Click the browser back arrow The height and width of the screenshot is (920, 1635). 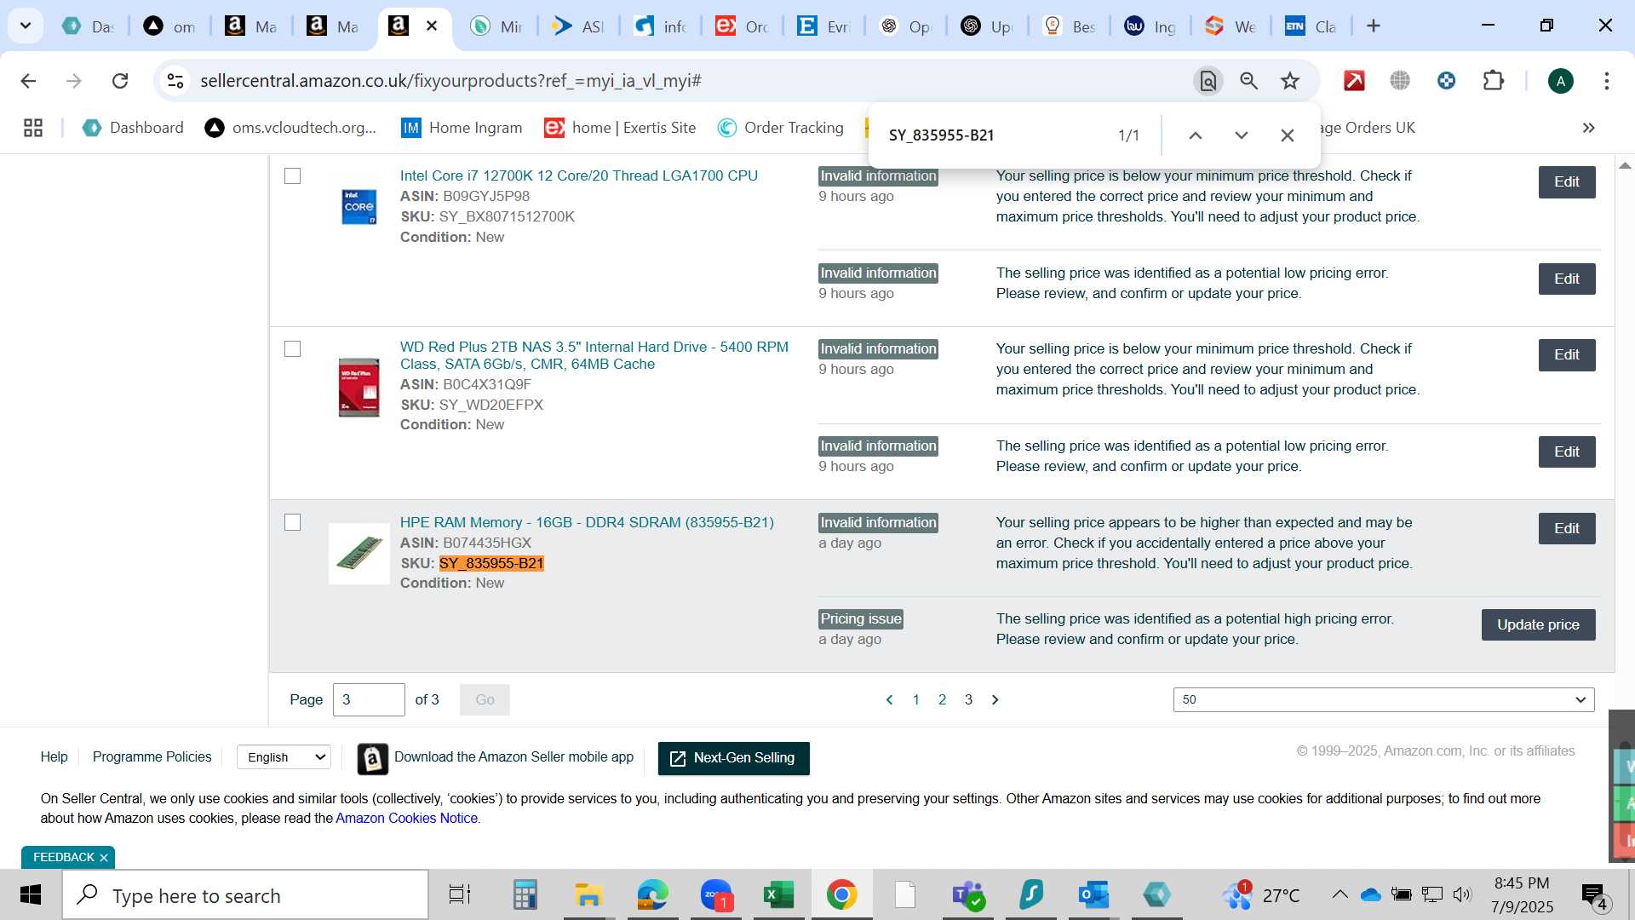[28, 81]
